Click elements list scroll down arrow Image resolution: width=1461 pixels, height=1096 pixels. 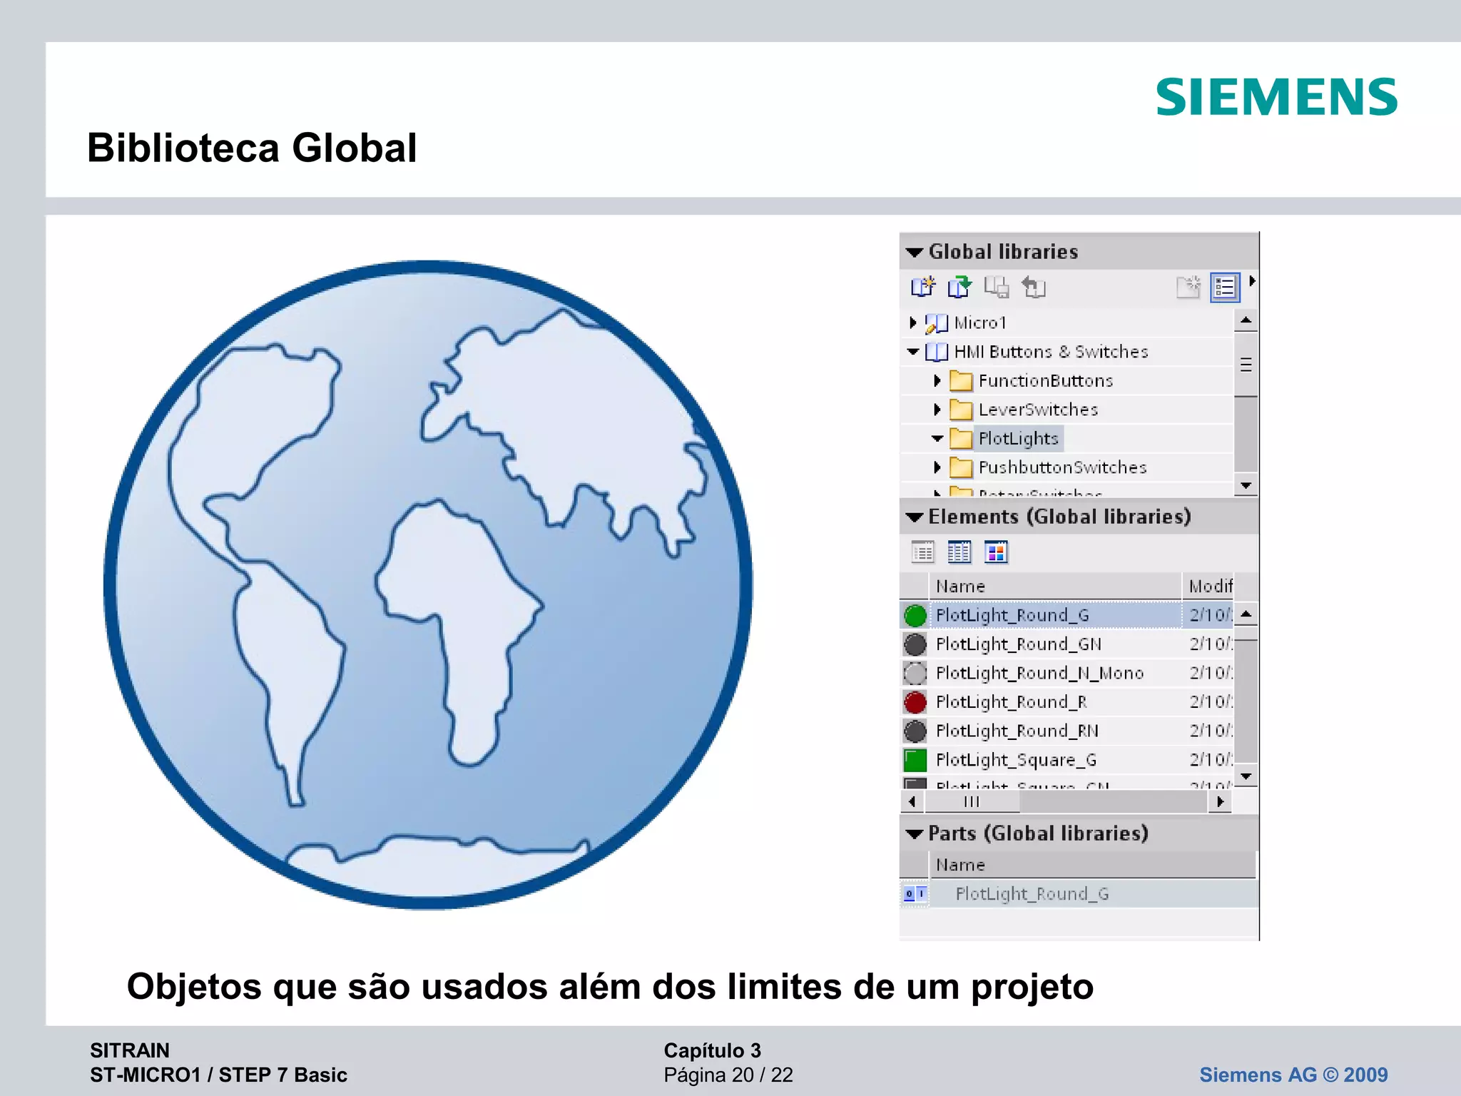click(x=1246, y=776)
